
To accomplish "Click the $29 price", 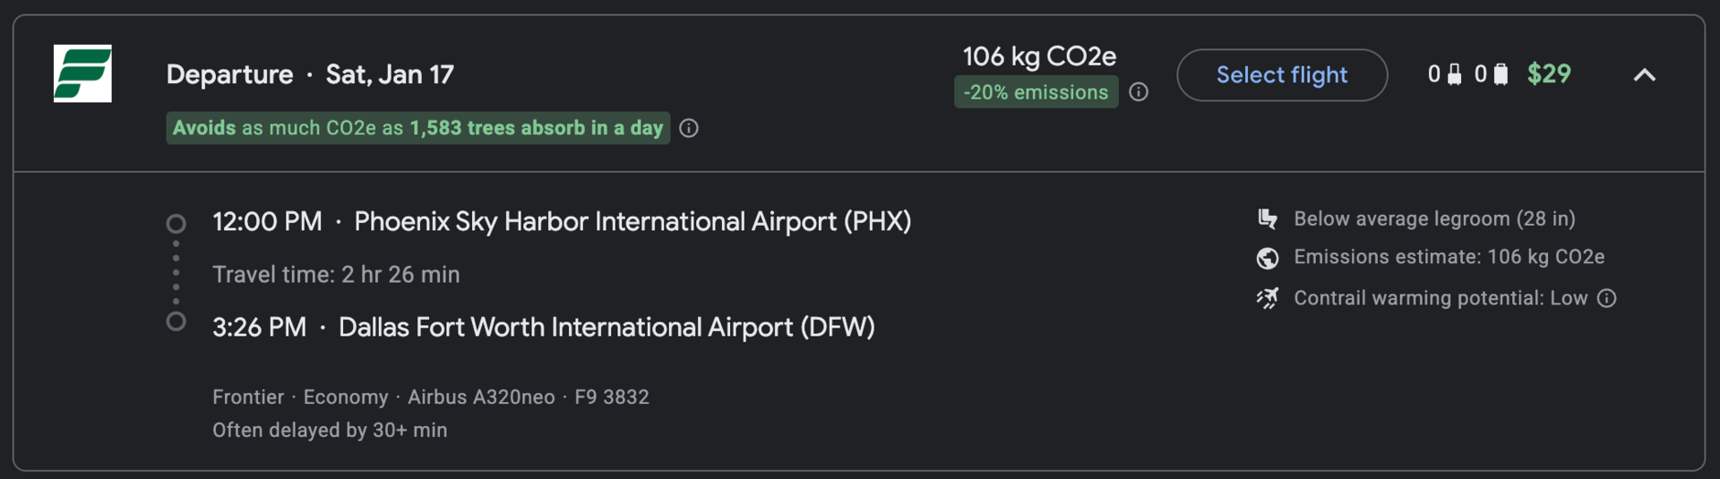I will click(x=1549, y=74).
